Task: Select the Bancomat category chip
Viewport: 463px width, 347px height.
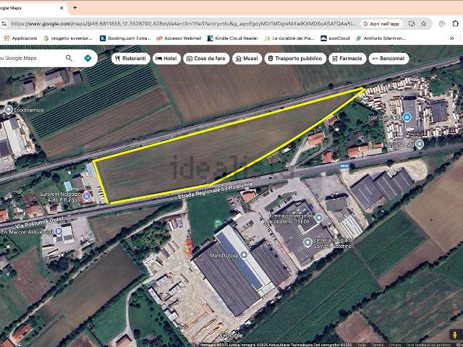Action: click(x=389, y=59)
